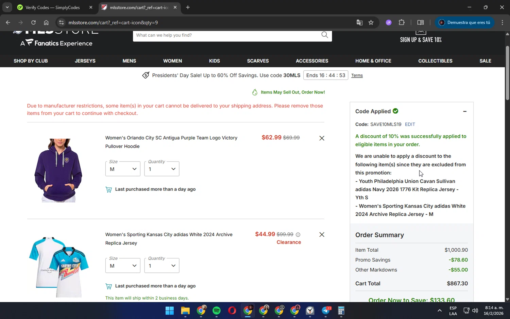
Task: Open Calculator from the taskbar
Action: coord(341,310)
